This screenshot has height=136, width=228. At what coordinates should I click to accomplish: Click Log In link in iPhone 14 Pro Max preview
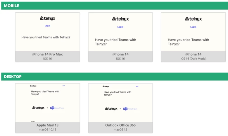point(47,26)
